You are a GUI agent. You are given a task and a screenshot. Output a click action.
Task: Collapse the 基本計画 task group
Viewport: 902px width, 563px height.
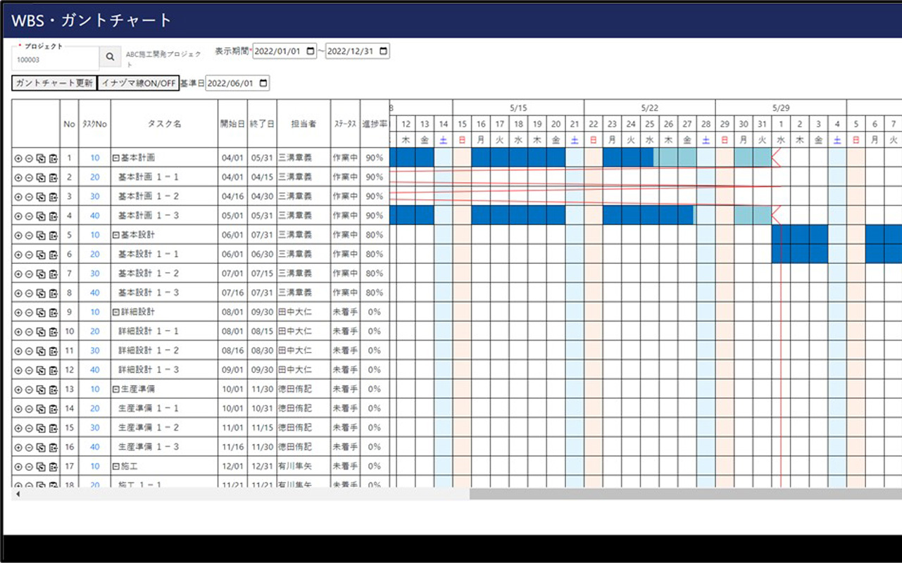coord(116,158)
